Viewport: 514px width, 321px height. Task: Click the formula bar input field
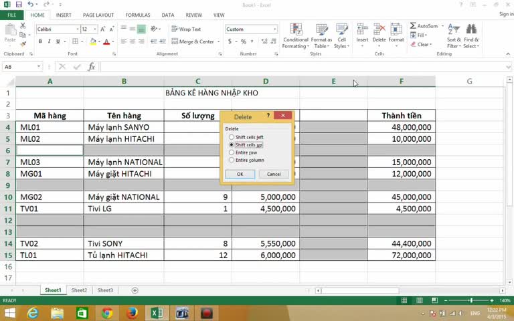(x=305, y=67)
